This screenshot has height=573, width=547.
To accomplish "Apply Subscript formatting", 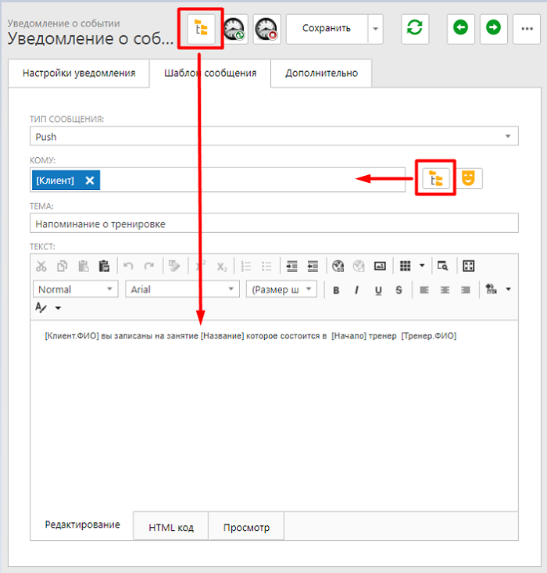I will [222, 267].
